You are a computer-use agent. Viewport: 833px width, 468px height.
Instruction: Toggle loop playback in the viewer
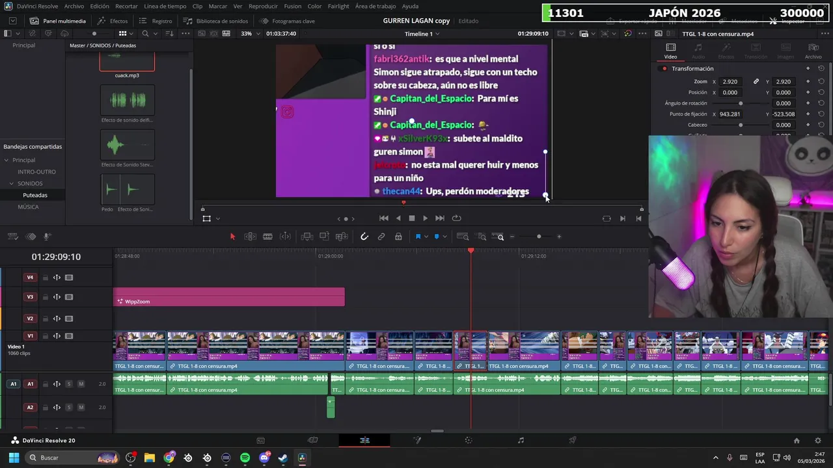456,218
